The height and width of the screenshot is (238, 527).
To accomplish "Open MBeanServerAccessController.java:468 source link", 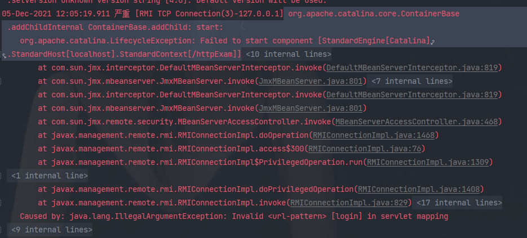I will point(417,122).
